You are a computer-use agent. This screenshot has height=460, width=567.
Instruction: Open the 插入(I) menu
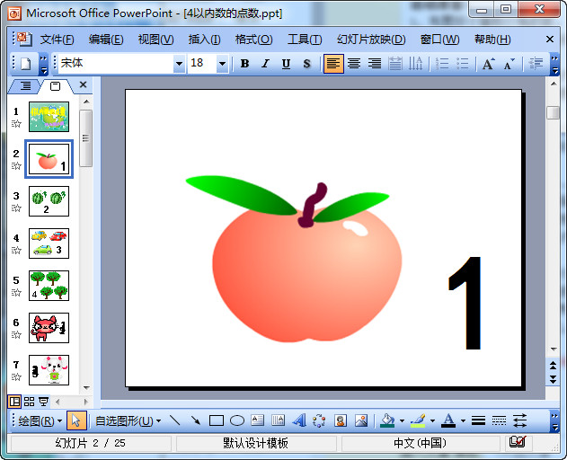click(x=204, y=39)
